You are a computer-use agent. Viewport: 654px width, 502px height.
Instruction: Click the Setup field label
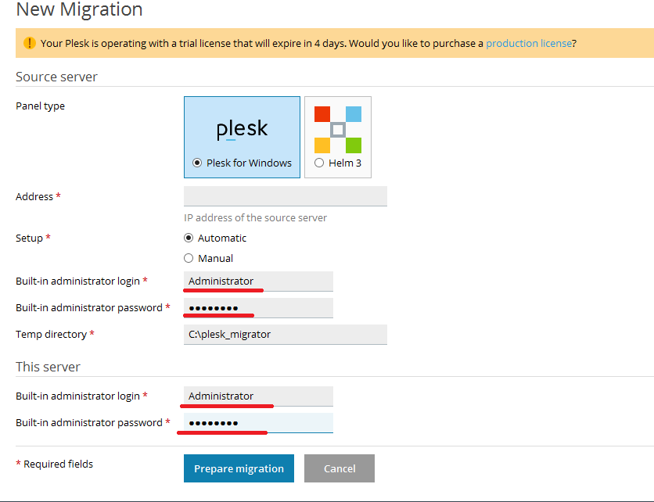pos(29,238)
